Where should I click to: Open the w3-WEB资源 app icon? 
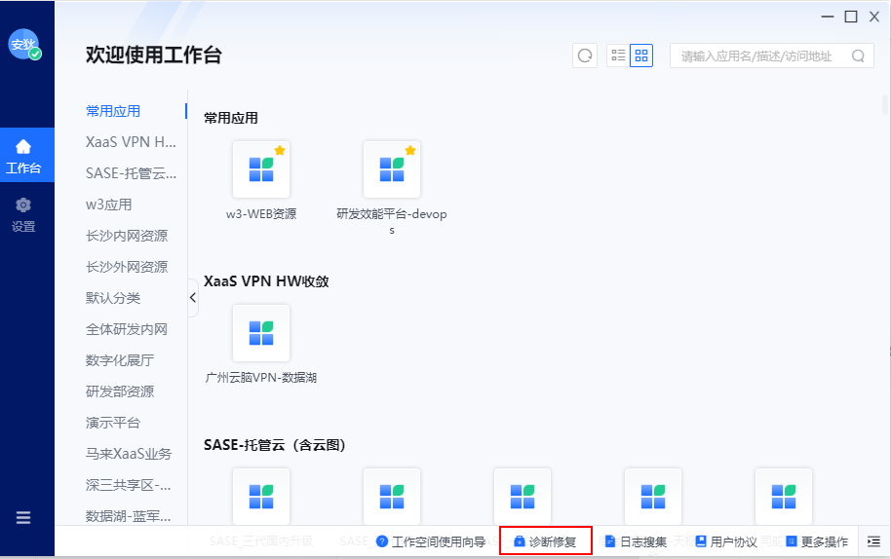(x=260, y=169)
